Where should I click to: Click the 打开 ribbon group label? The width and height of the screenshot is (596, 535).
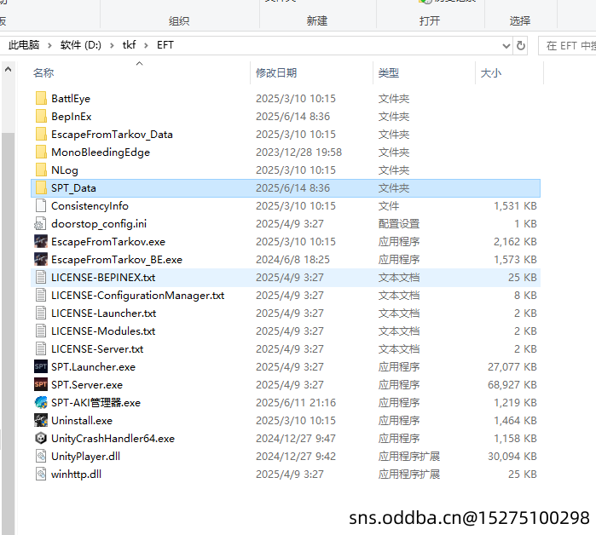point(430,21)
